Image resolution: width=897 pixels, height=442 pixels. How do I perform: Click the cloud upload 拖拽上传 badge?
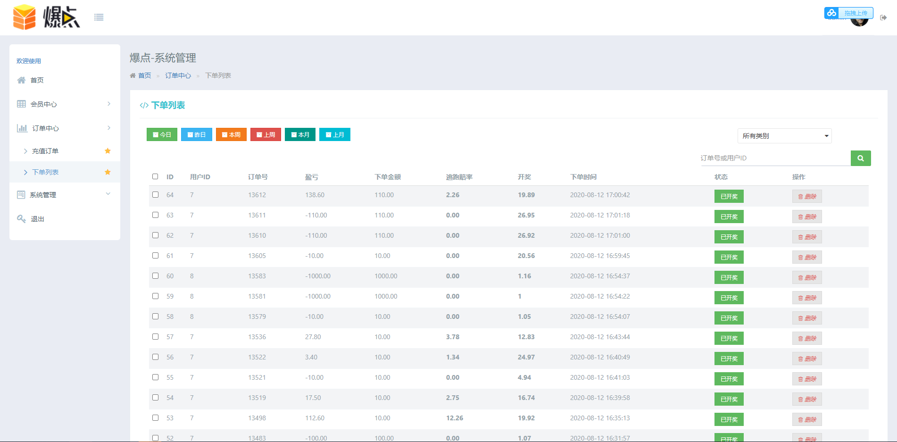point(848,13)
